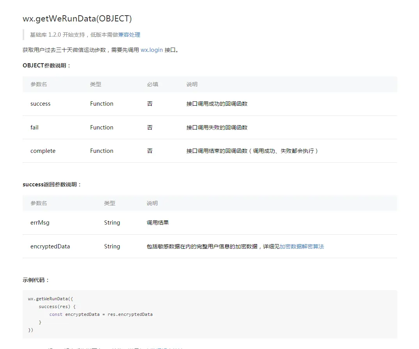Select the 'success' parameter name cell

coord(40,104)
